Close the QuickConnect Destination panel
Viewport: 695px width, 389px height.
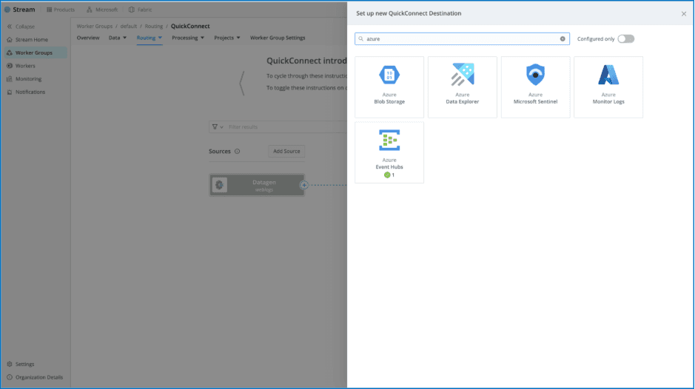tap(683, 14)
